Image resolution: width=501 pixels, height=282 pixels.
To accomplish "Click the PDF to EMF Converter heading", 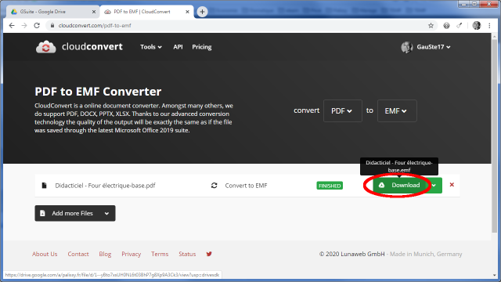I will (x=98, y=92).
